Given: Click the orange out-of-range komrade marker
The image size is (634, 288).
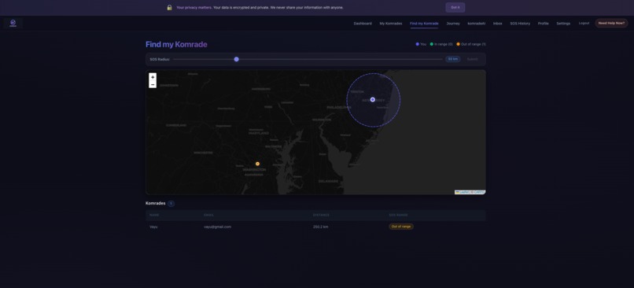Looking at the screenshot, I should coord(257,164).
